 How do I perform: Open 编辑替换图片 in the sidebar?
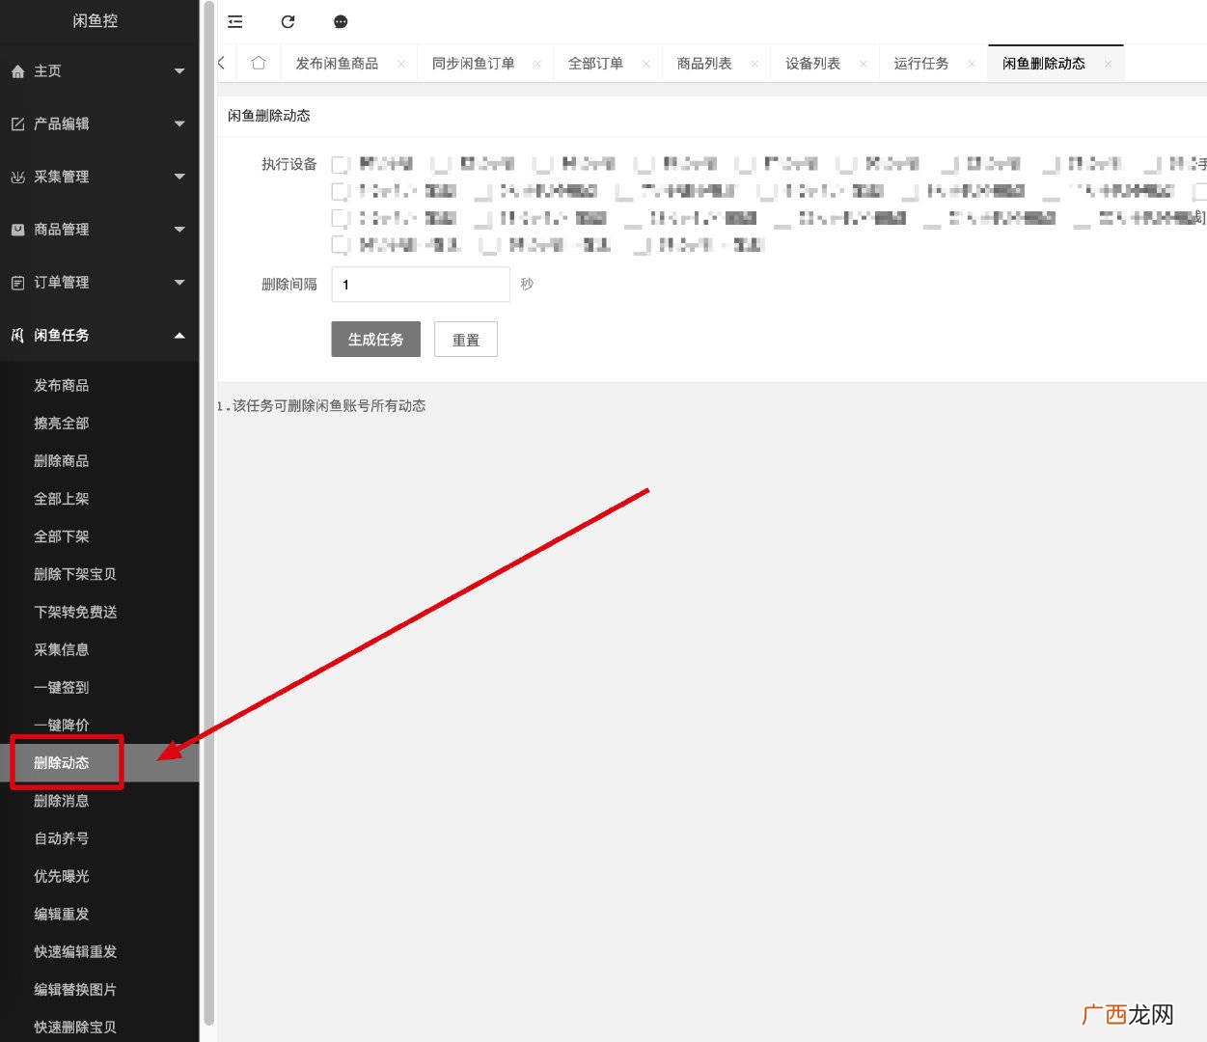(x=75, y=989)
